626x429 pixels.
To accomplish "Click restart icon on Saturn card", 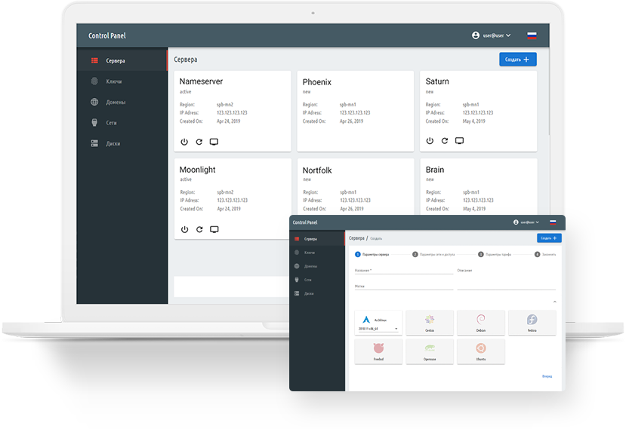I will pos(444,141).
